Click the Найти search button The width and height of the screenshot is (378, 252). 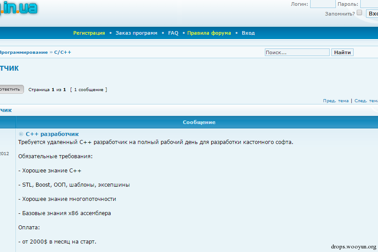tap(343, 52)
